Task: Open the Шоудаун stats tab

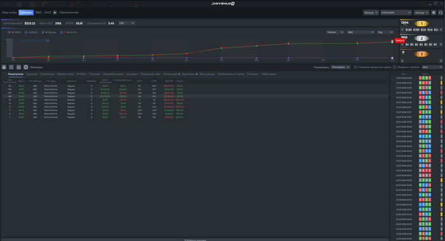Action: coord(132,74)
